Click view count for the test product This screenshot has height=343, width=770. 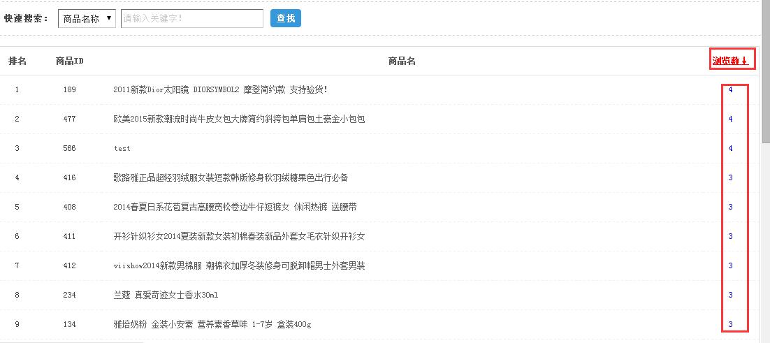730,148
